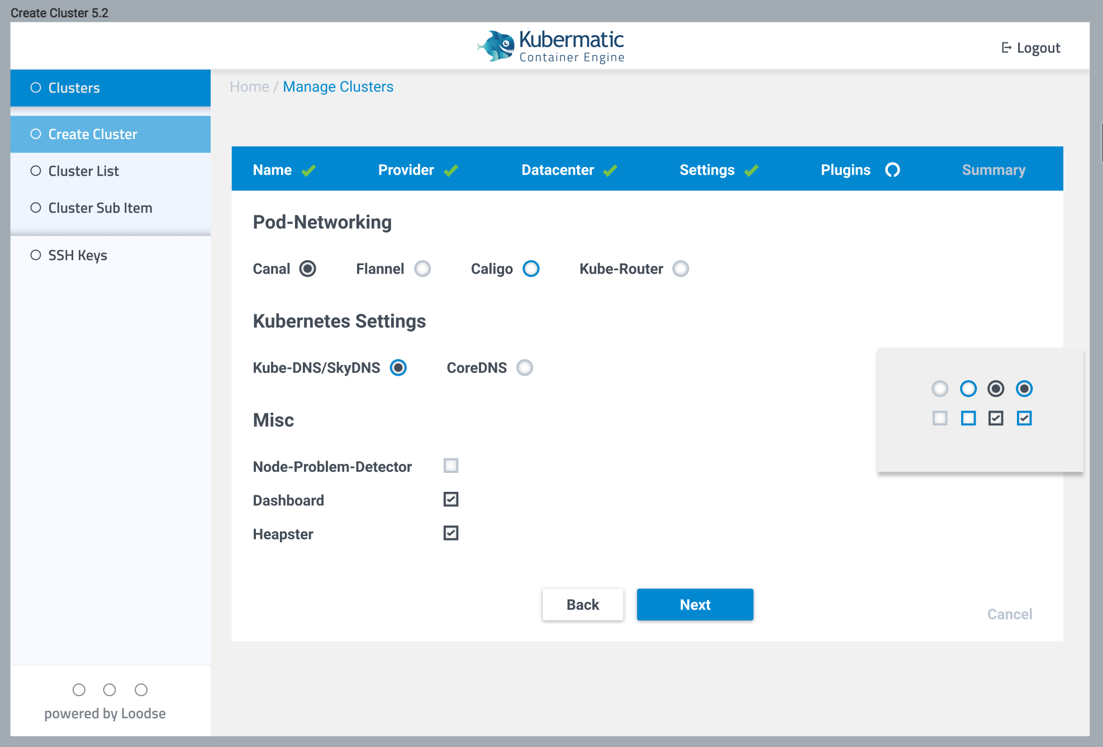
Task: Click the Next button
Action: [x=695, y=605]
